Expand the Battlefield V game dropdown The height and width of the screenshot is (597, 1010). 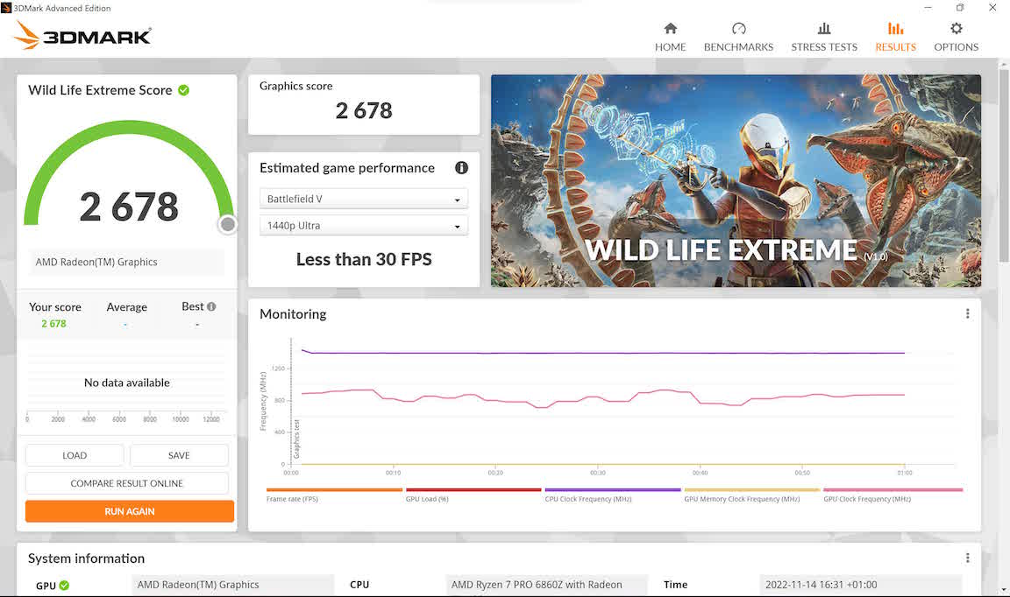pyautogui.click(x=364, y=200)
